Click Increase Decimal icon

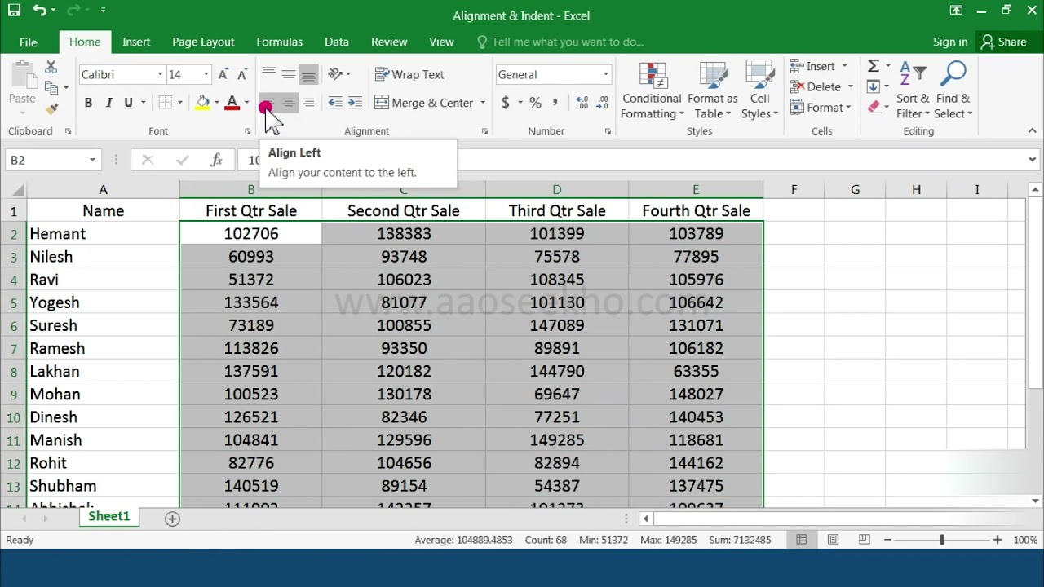[x=582, y=103]
